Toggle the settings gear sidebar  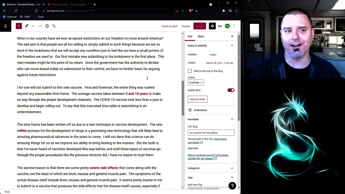coord(212,26)
